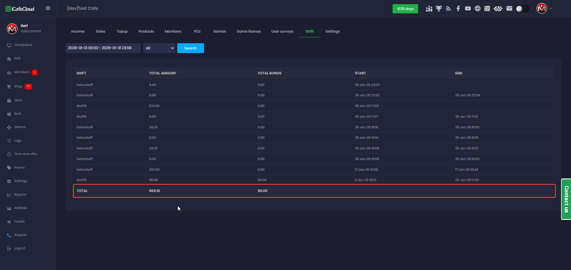Viewport: 571px width, 270px height.
Task: Open the mail envelope icon
Action: pos(509,9)
